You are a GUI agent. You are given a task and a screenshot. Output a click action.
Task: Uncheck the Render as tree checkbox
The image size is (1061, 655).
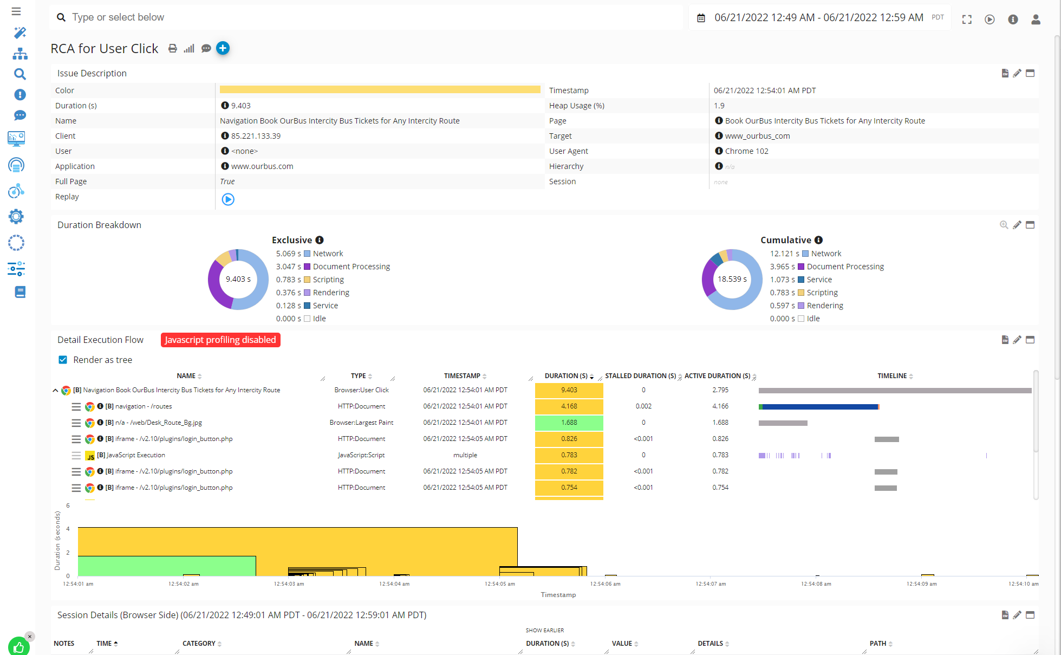point(63,359)
